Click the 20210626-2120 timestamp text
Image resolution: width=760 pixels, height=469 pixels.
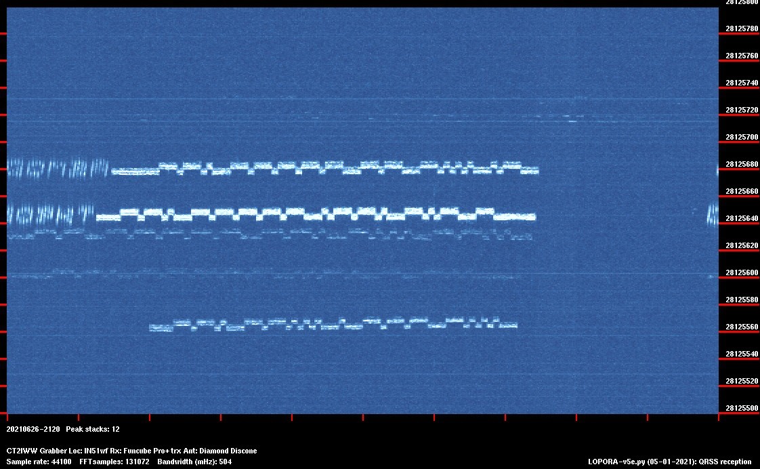point(33,429)
